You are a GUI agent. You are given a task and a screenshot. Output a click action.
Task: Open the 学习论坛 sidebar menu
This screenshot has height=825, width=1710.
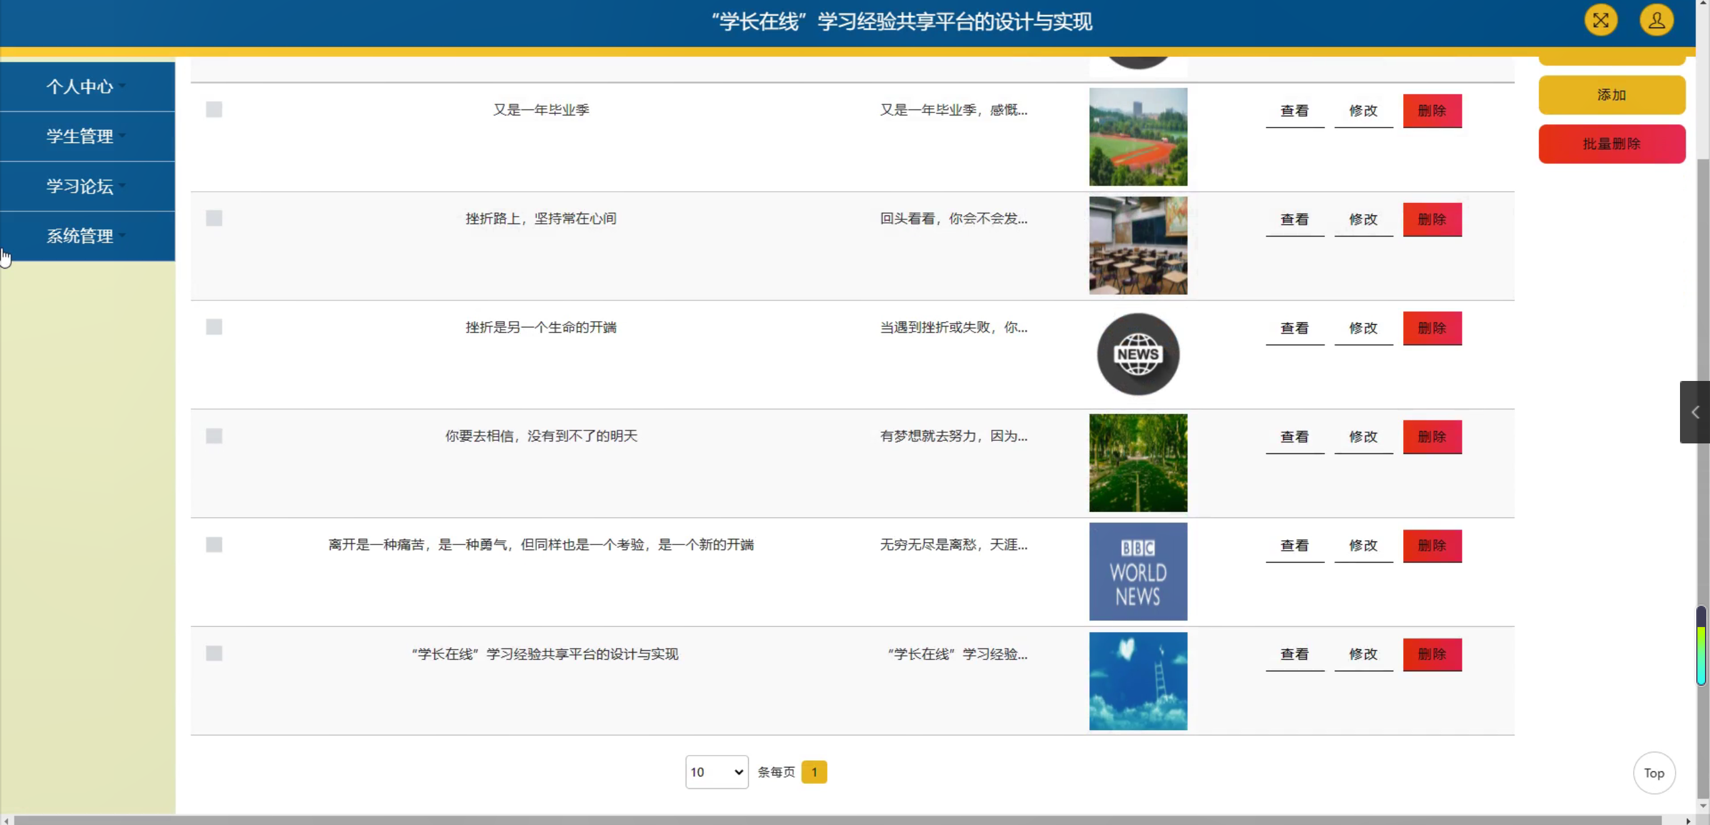(79, 186)
